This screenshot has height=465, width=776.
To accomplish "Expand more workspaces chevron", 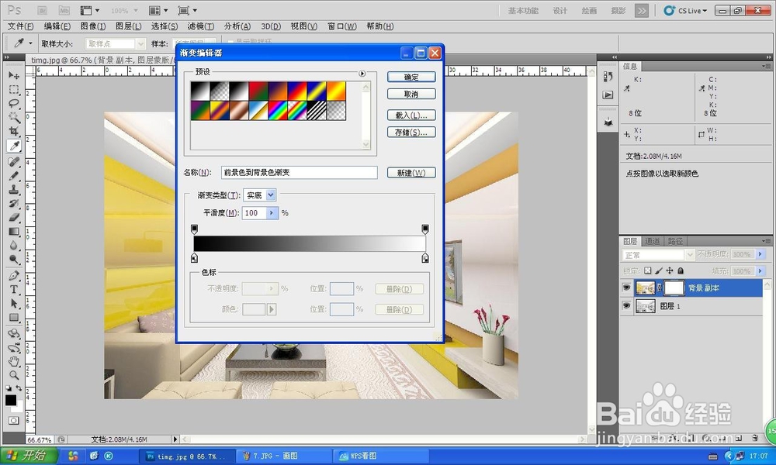I will [642, 11].
